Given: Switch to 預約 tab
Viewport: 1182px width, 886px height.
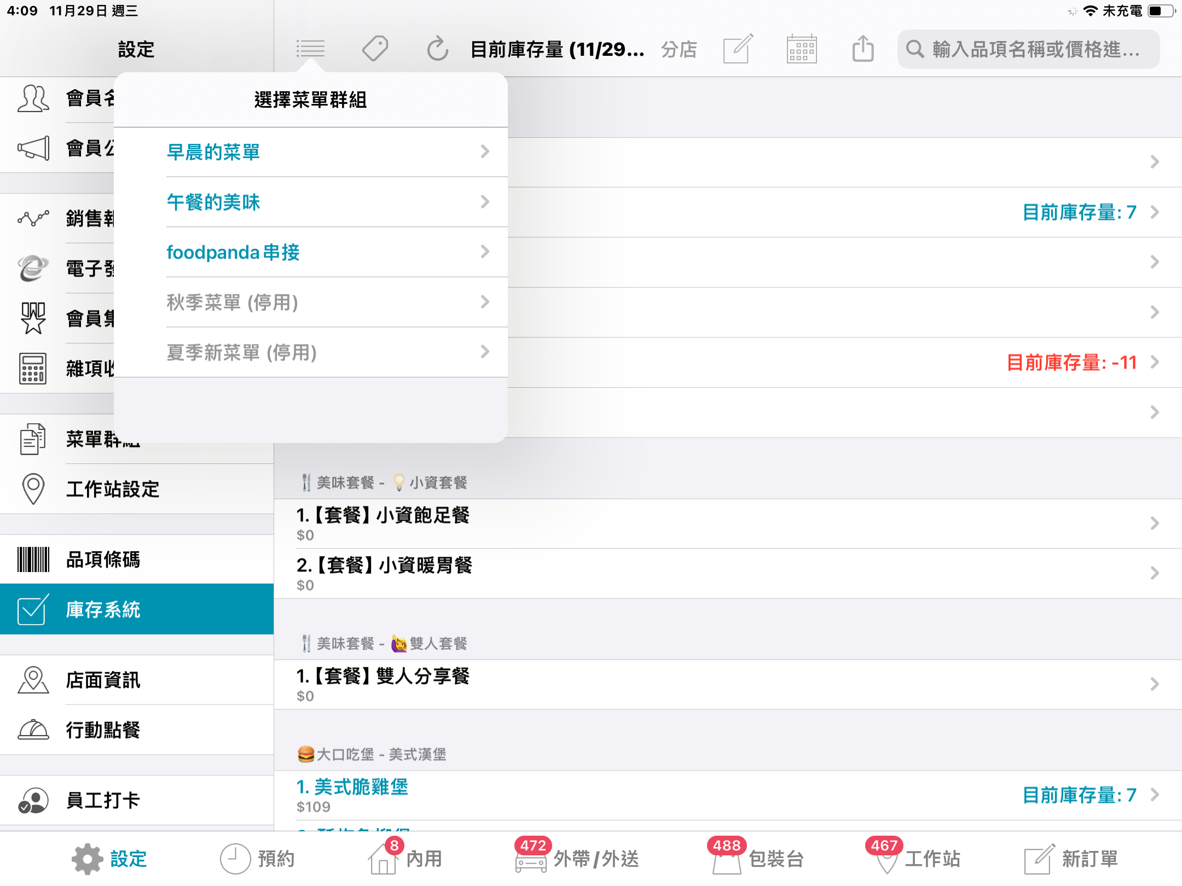Looking at the screenshot, I should (x=257, y=859).
